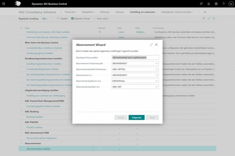Collapse the Abonnementen group

click(x=21, y=143)
